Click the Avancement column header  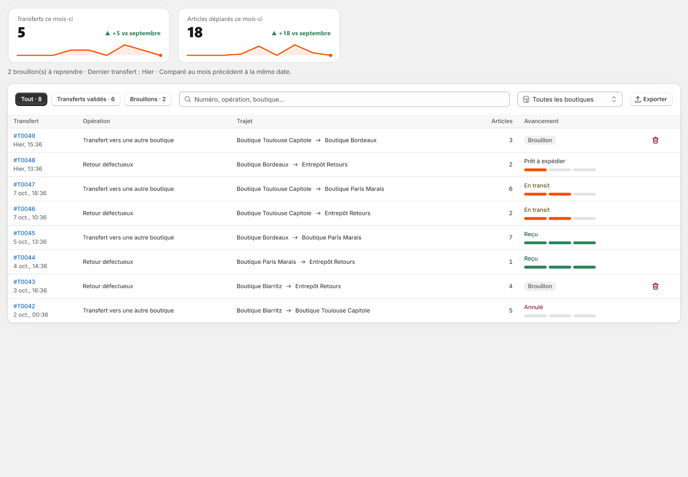point(541,121)
